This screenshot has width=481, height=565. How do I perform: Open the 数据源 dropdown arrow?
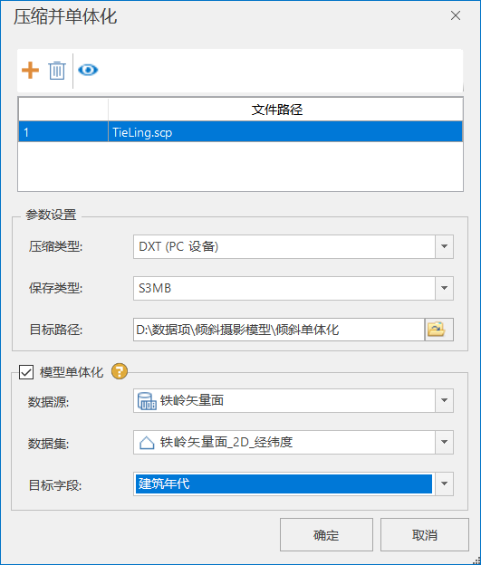point(444,400)
